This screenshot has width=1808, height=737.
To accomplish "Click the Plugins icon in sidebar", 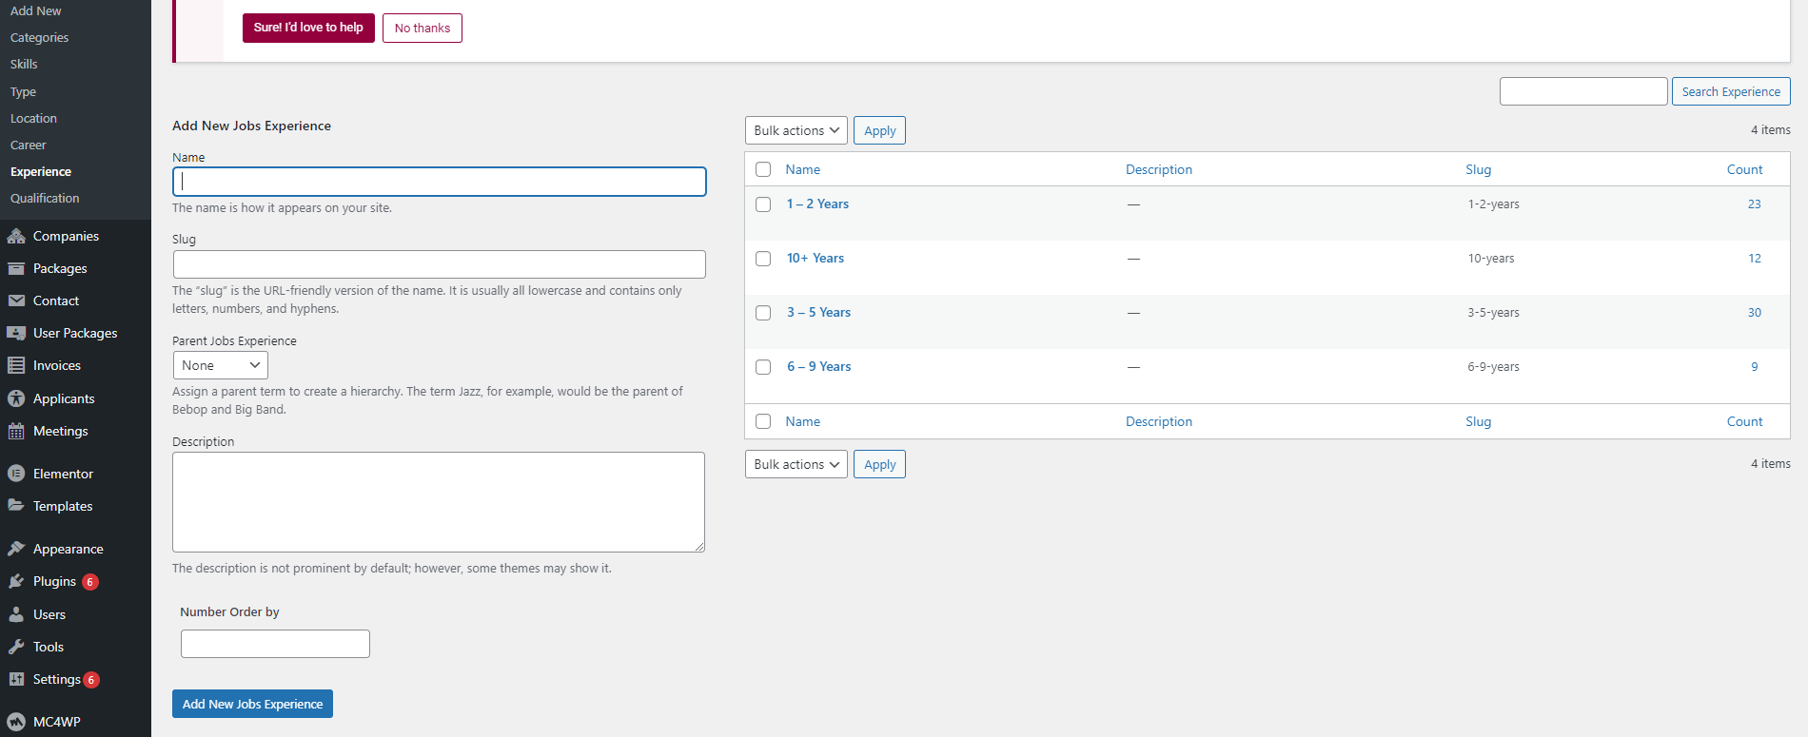I will [16, 581].
